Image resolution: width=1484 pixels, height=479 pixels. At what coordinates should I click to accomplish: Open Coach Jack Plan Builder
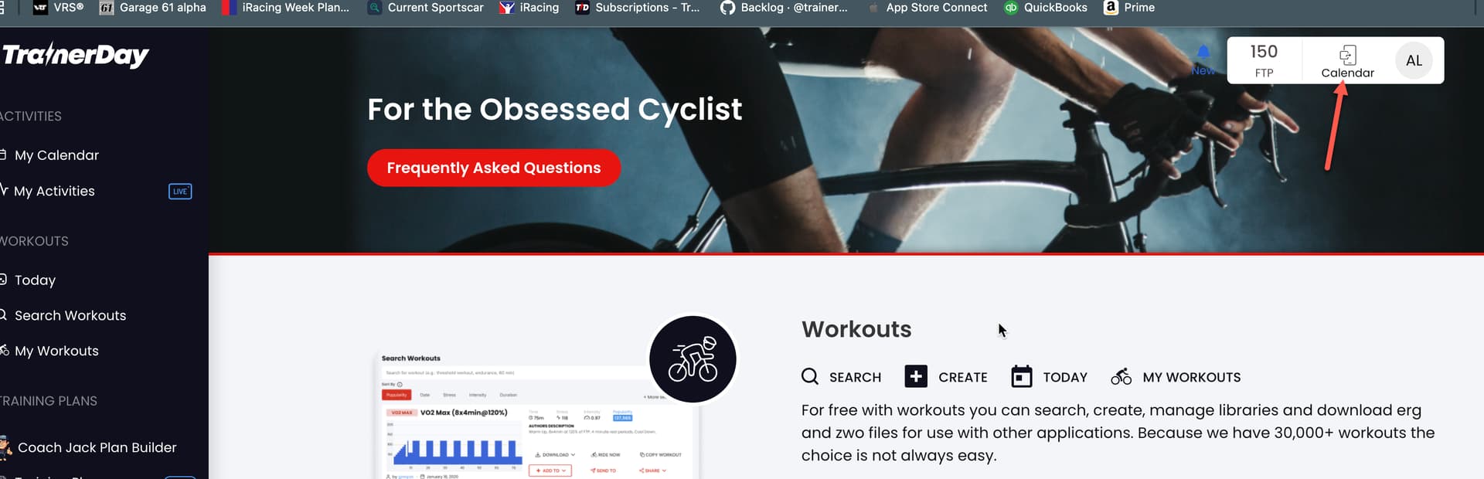[x=97, y=447]
